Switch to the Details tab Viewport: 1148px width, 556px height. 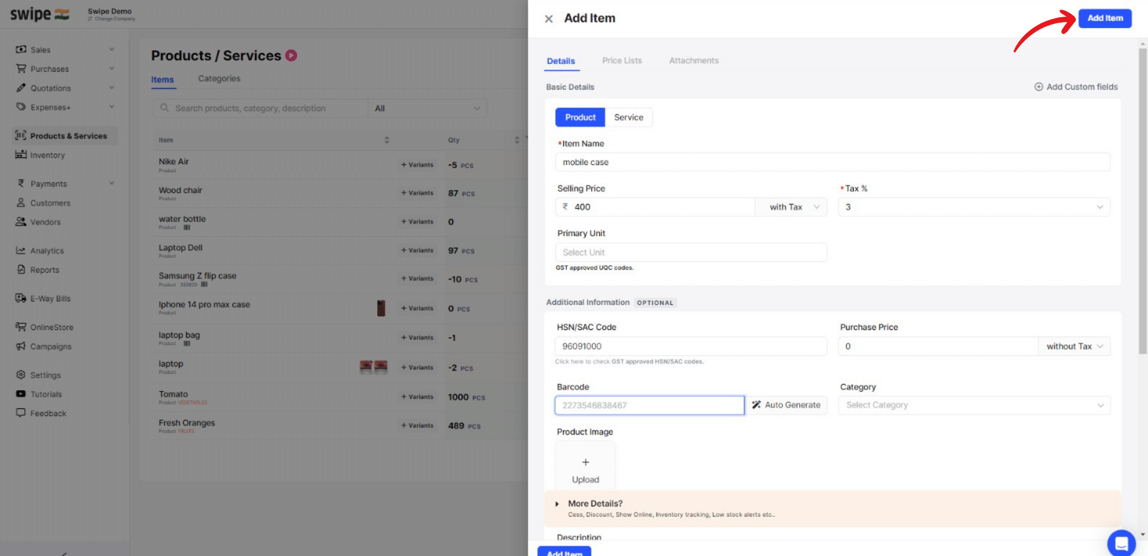tap(561, 61)
